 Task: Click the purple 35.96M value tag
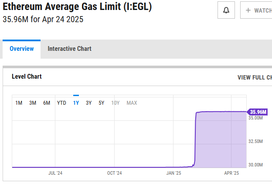click(x=258, y=112)
